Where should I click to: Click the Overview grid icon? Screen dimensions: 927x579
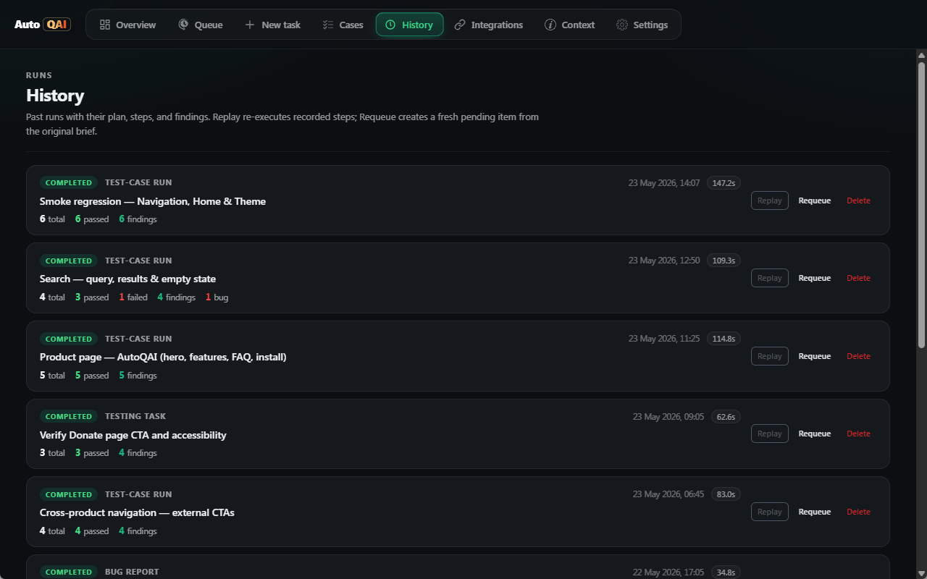(105, 25)
